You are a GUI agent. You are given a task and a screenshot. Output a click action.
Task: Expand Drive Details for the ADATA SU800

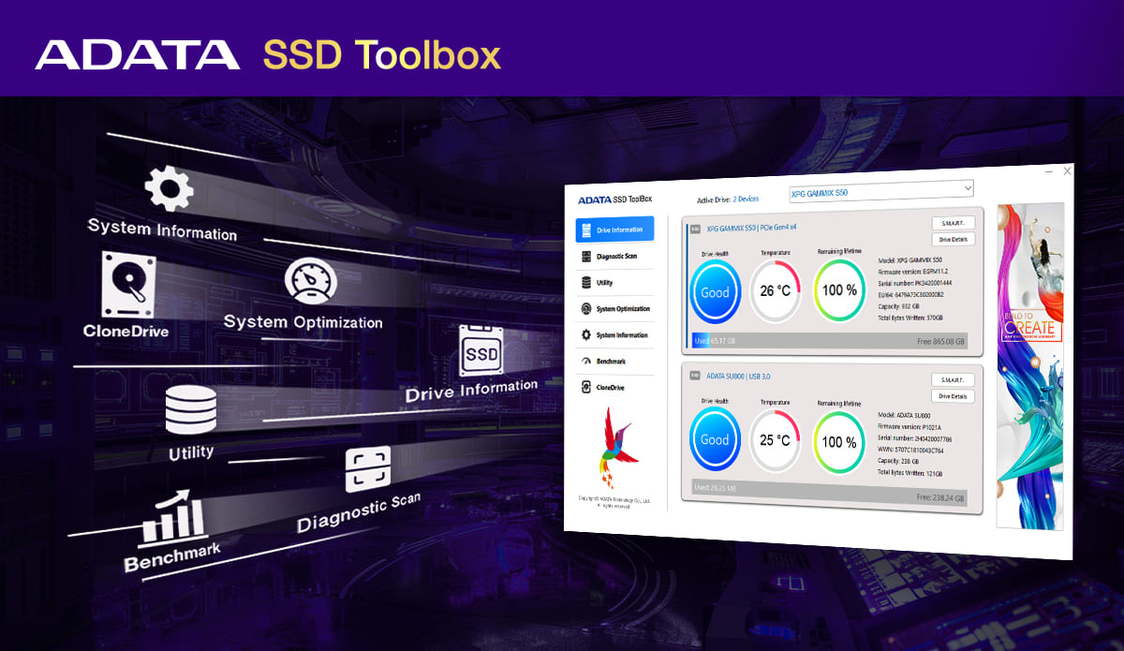[x=952, y=395]
